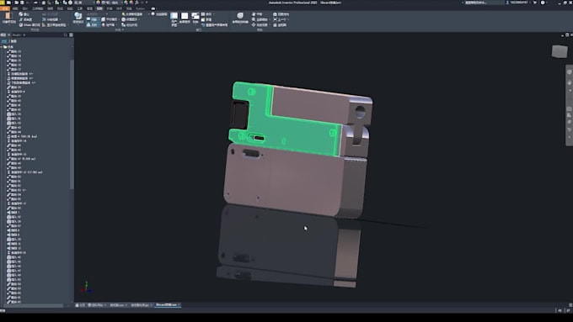Switch to browser Assembly view tab
The image size is (573, 322).
(x=3, y=41)
